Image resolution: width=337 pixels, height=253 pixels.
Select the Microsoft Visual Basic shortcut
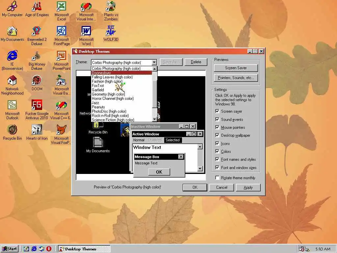[62, 85]
